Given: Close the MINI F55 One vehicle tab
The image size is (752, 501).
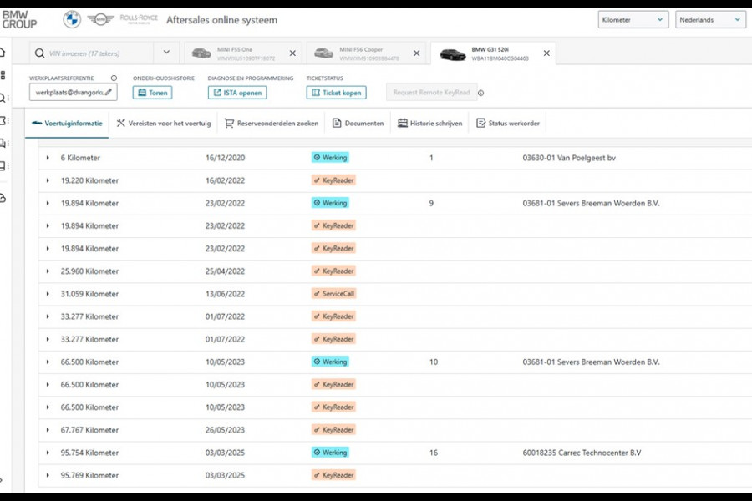Looking at the screenshot, I should click(x=292, y=53).
